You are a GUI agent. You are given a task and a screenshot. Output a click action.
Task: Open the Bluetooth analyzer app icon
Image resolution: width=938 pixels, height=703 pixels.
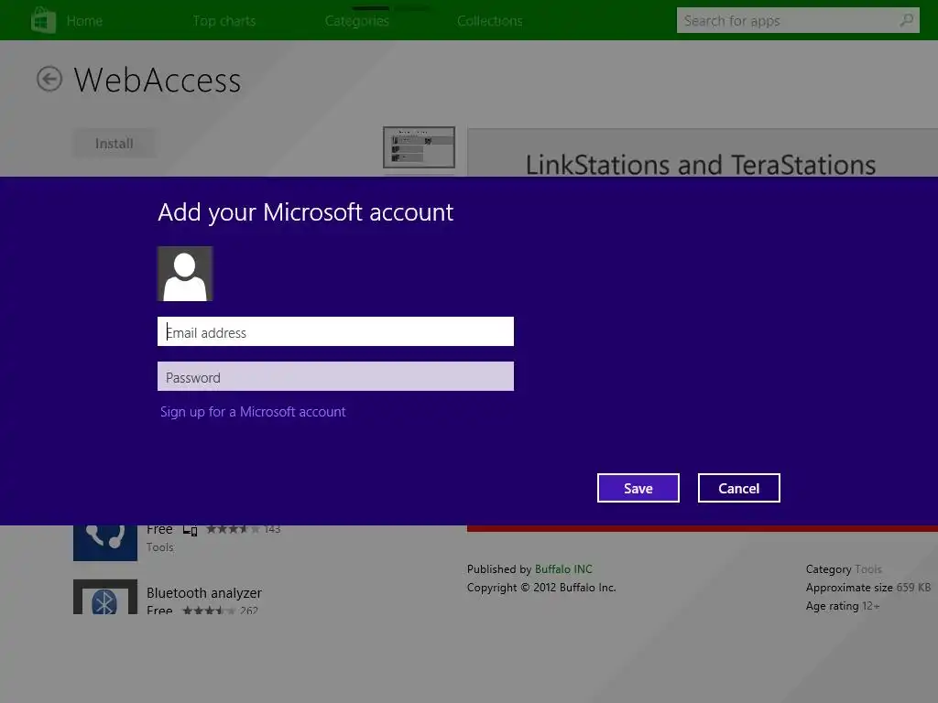[105, 597]
